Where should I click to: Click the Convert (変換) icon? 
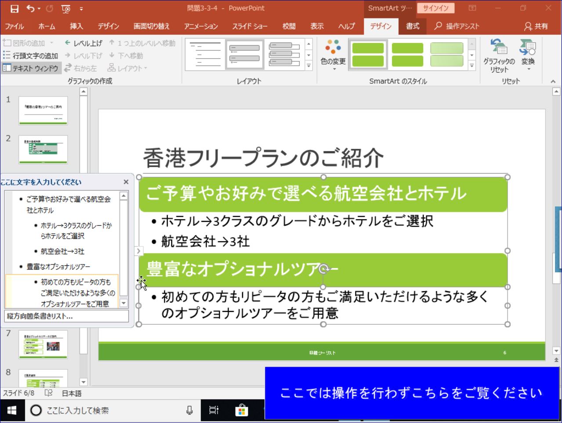coord(528,55)
